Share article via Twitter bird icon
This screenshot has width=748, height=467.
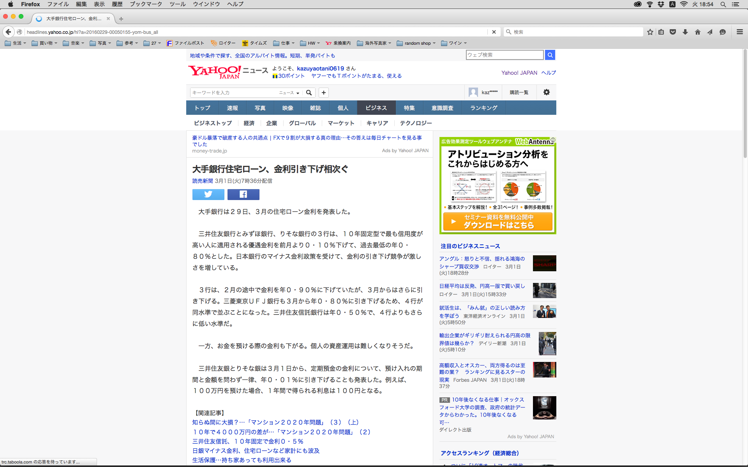[208, 194]
